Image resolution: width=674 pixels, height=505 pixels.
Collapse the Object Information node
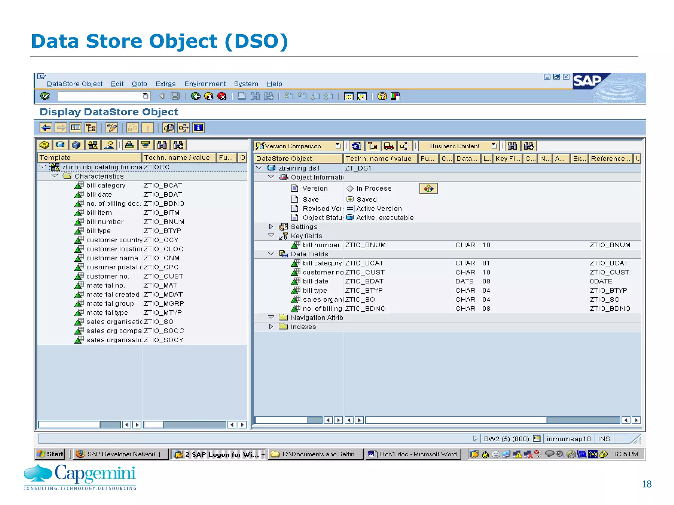pyautogui.click(x=271, y=177)
